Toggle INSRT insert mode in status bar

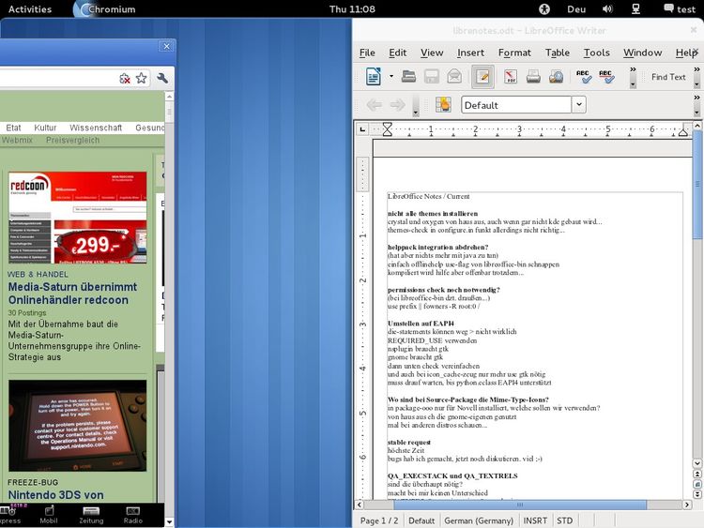pos(535,520)
